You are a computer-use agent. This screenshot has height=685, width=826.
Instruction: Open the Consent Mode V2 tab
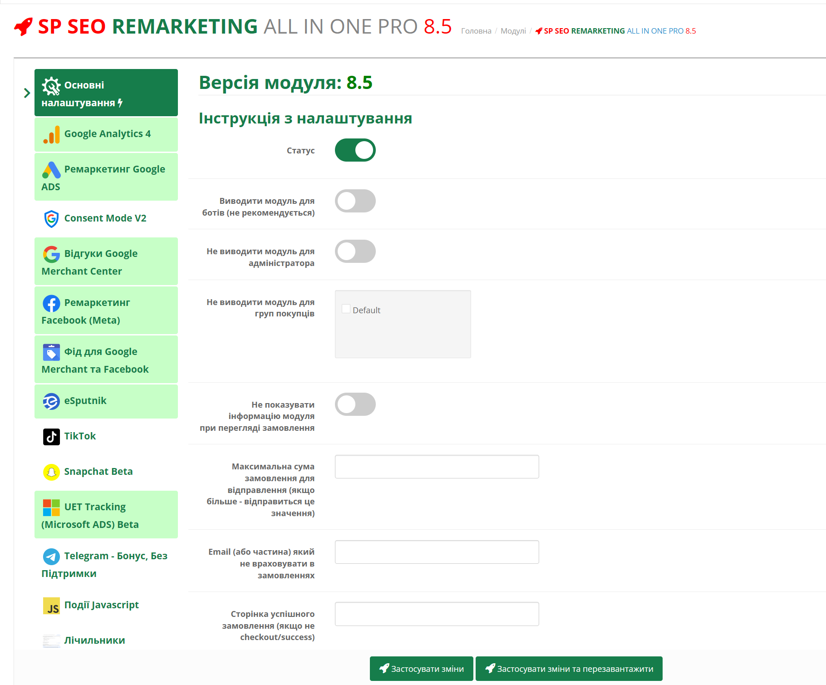(x=106, y=219)
